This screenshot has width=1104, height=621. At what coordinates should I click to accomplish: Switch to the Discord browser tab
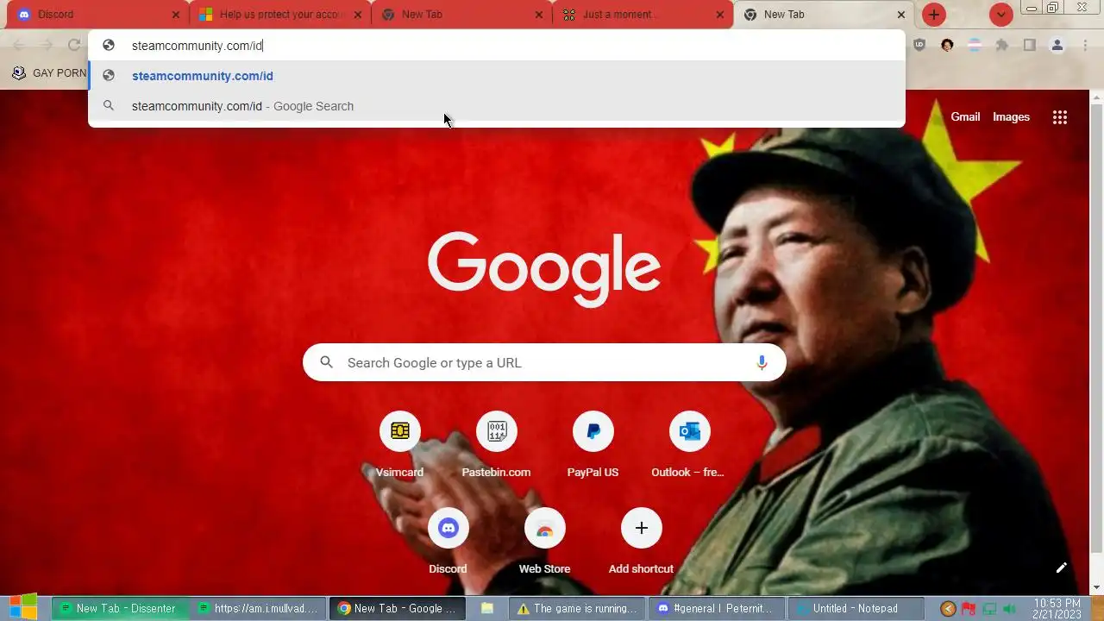pos(95,15)
